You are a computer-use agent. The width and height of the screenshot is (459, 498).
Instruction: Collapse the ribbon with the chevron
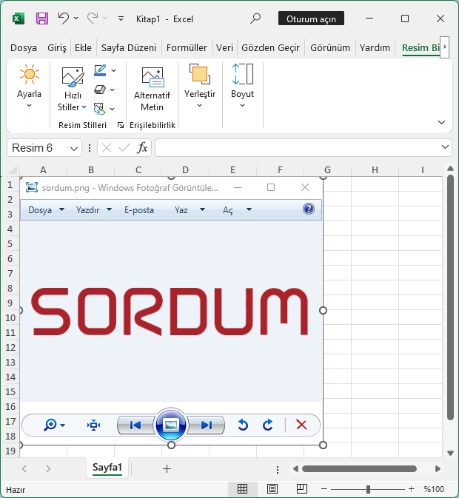click(441, 122)
